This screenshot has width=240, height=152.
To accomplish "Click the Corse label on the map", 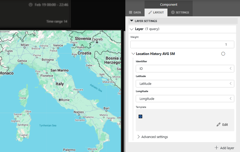I will (23, 98).
